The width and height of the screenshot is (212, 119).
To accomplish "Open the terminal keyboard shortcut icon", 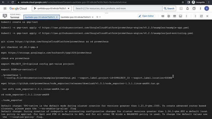I will 163,16.
